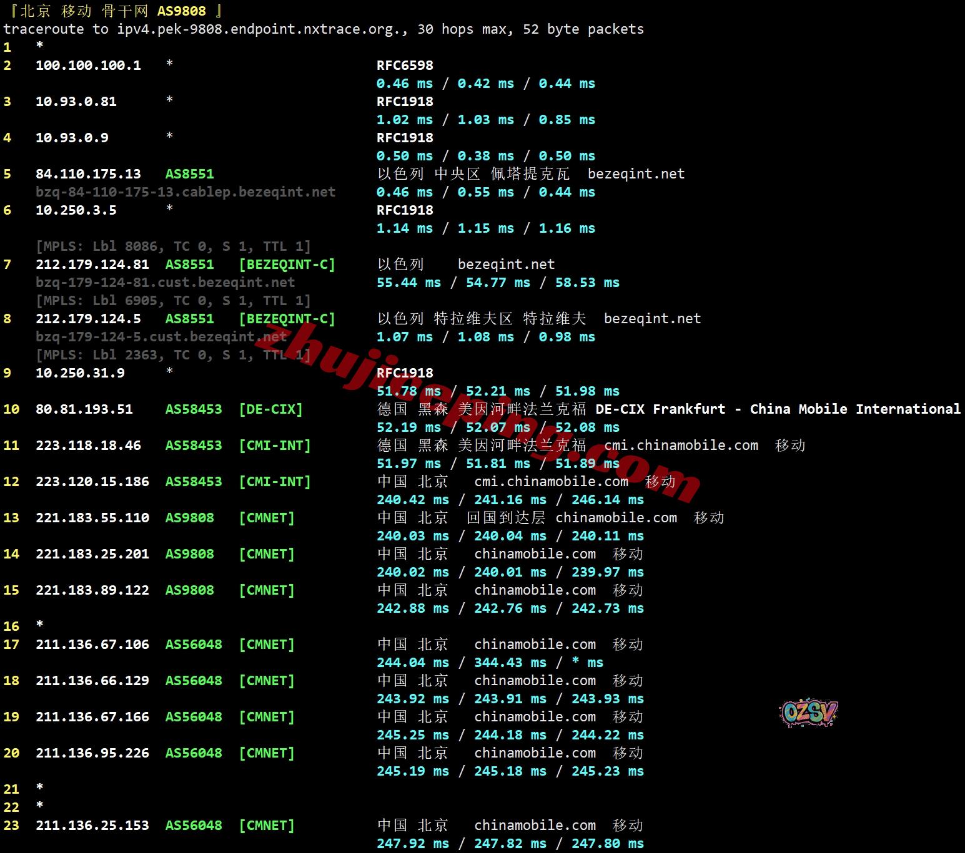Select IP address 223.120.15.186
The image size is (965, 853).
(92, 482)
